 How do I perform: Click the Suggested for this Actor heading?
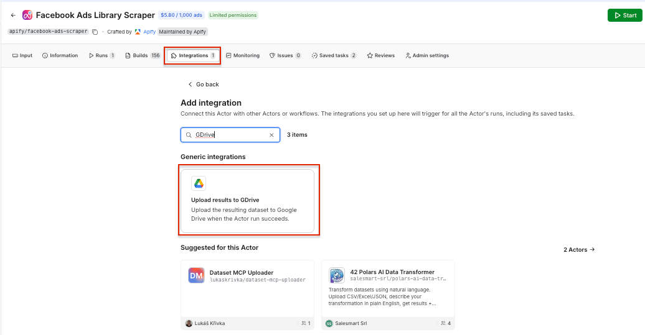pos(220,247)
